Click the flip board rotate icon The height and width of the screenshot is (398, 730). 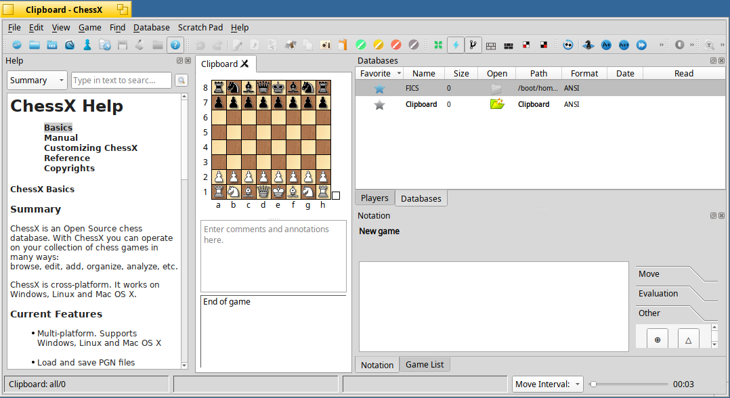568,45
